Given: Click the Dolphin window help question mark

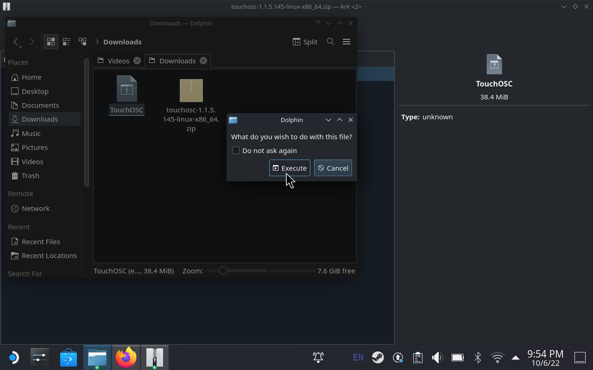Looking at the screenshot, I should point(317,23).
